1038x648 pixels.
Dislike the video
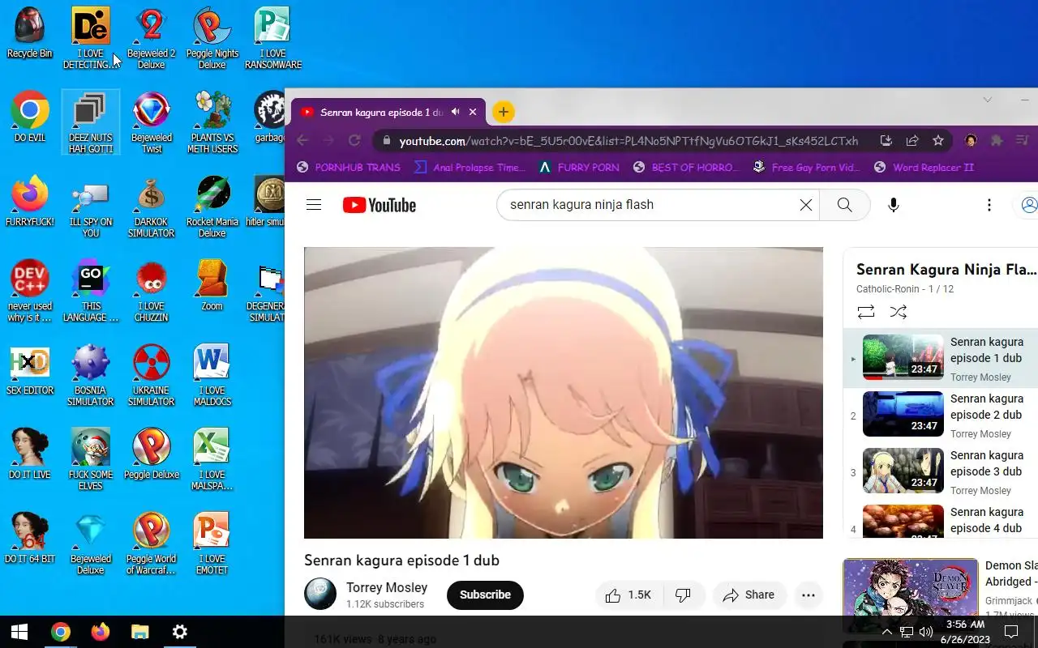pyautogui.click(x=684, y=595)
